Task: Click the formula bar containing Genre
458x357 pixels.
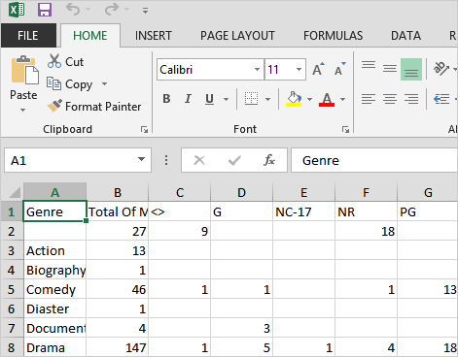Action: [x=374, y=160]
